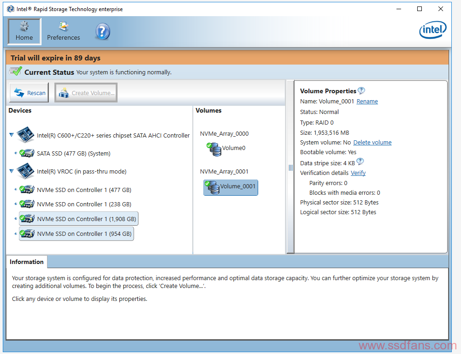Click the Intel logo
This screenshot has width=461, height=354.
432,30
